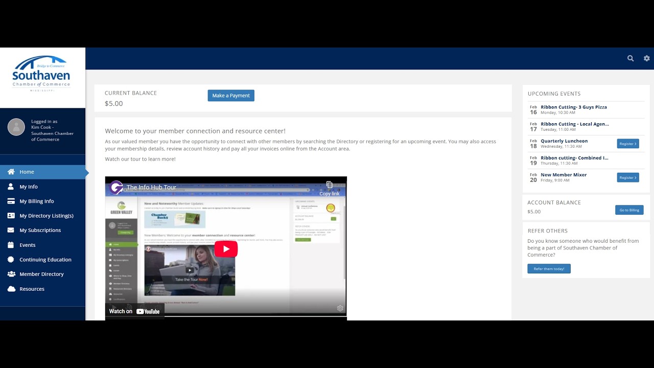
Task: Register for the New Member Mixer
Action: [628, 177]
